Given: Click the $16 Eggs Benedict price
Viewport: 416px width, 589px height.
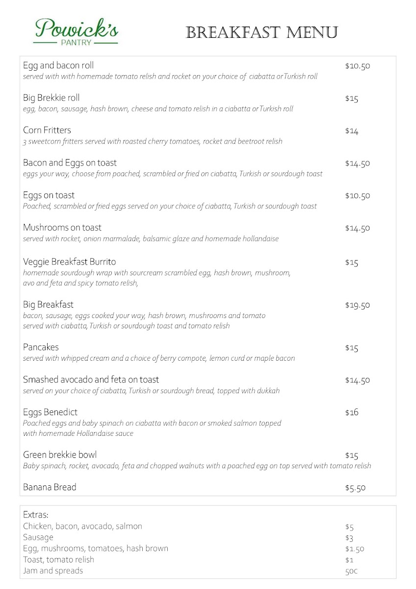Looking at the screenshot, I should [x=352, y=413].
